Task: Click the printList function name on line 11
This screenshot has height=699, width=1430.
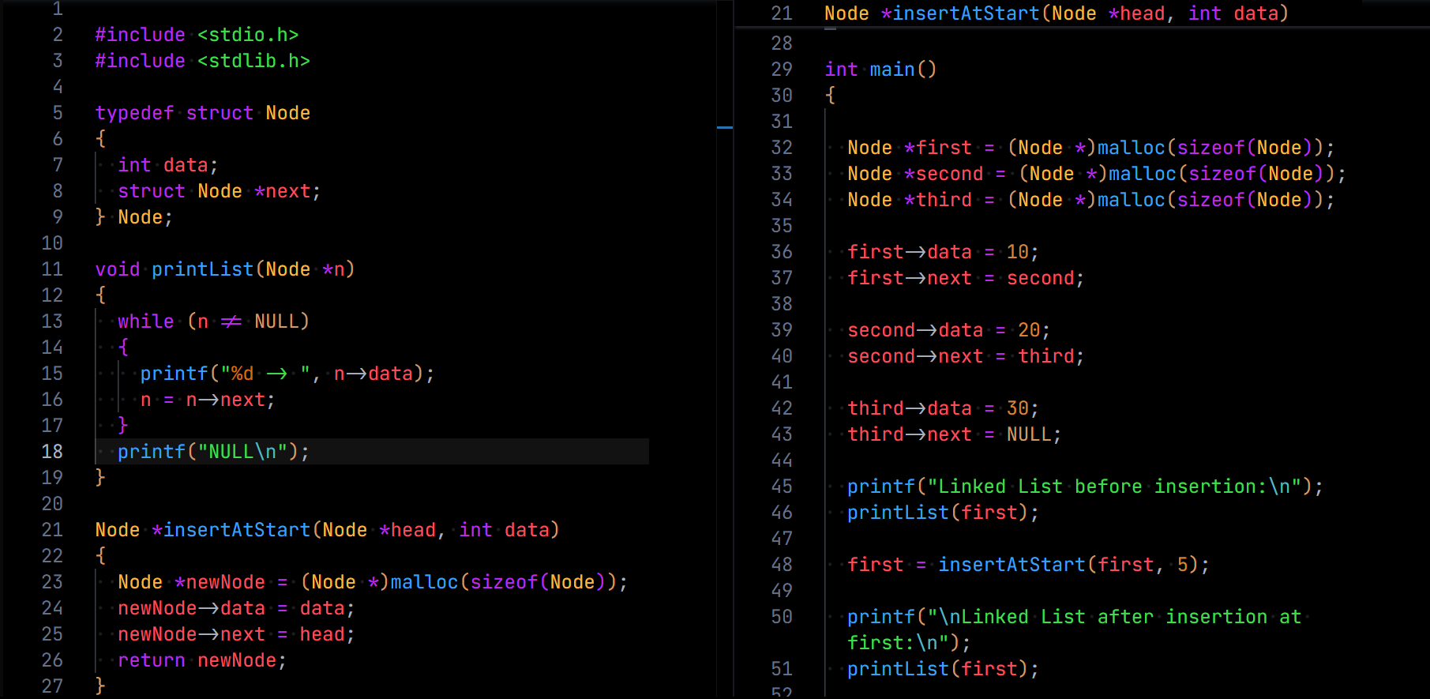Action: coord(202,269)
